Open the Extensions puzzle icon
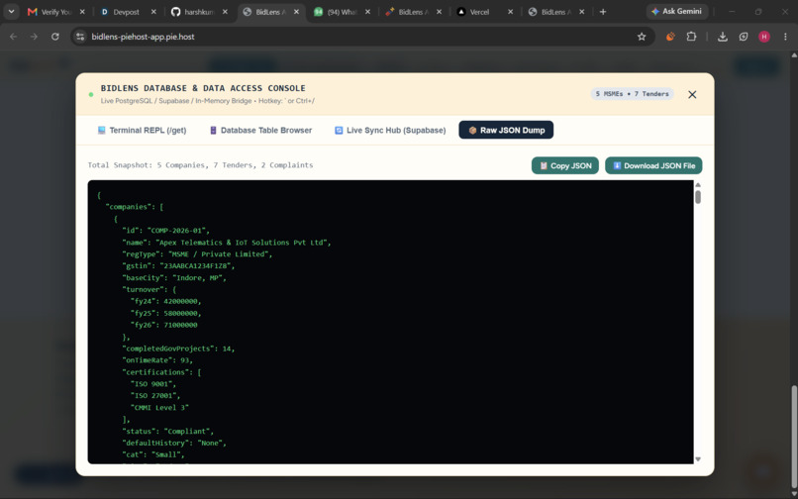The width and height of the screenshot is (798, 499). 691,37
